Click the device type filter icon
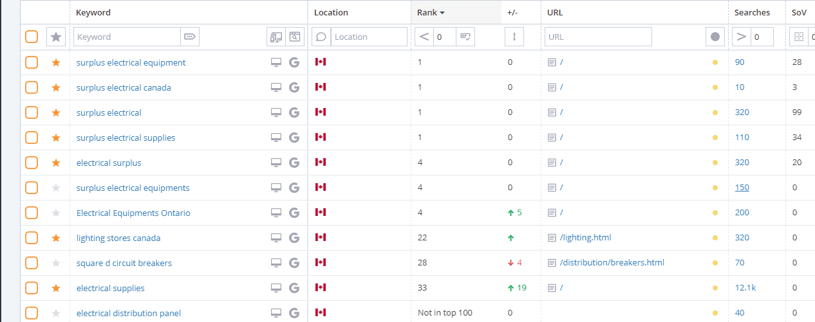Viewport: 815px width, 322px height. pos(276,37)
